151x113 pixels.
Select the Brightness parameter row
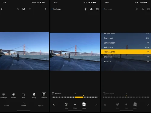(x=126, y=34)
